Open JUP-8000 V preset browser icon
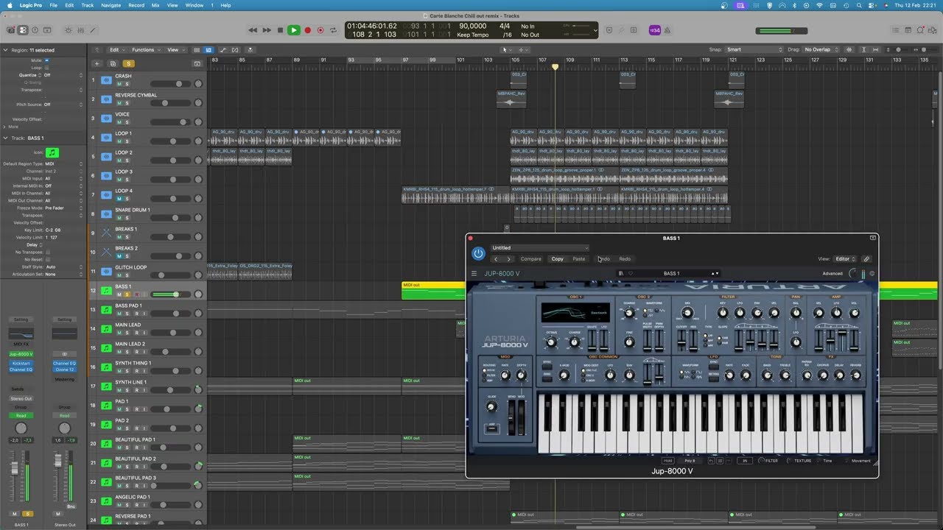This screenshot has width=943, height=530. (621, 274)
